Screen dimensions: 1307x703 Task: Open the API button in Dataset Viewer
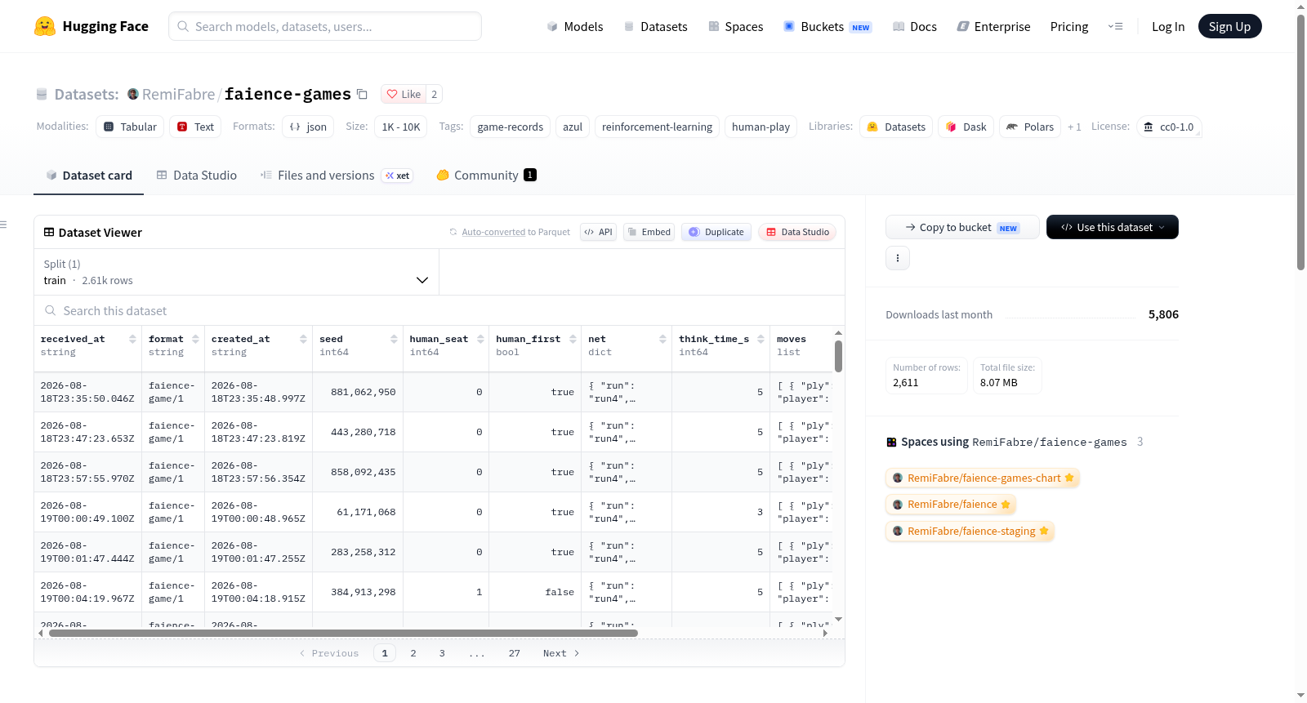click(598, 232)
